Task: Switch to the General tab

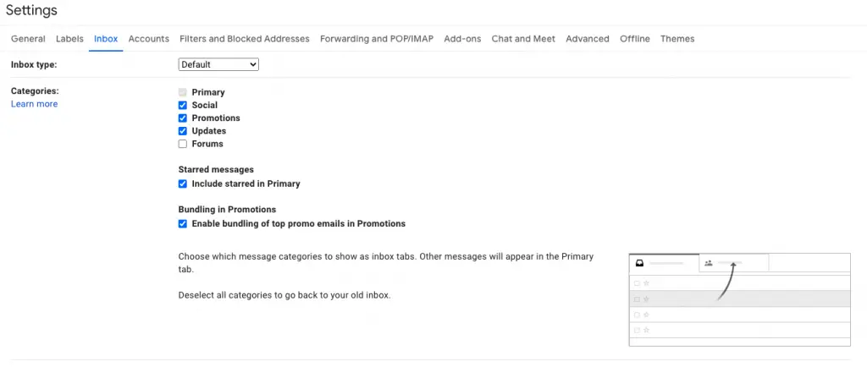Action: click(x=28, y=39)
